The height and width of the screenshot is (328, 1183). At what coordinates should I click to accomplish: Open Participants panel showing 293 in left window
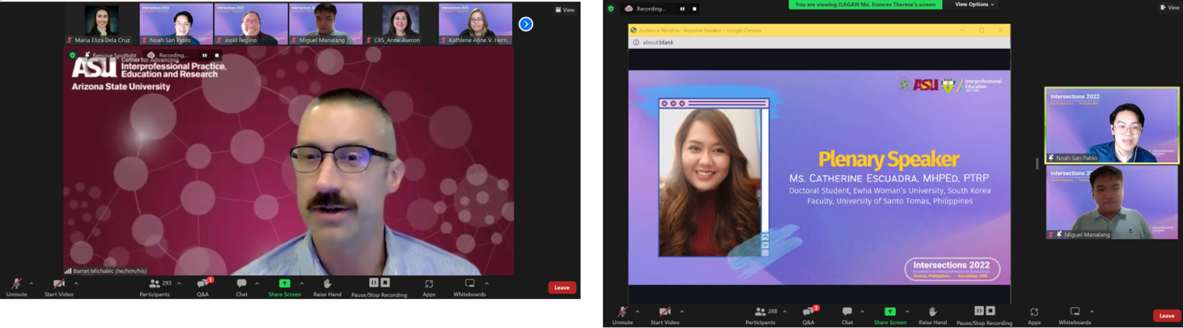[155, 287]
